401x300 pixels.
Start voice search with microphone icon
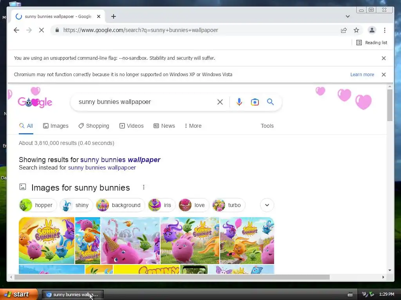[x=239, y=102]
